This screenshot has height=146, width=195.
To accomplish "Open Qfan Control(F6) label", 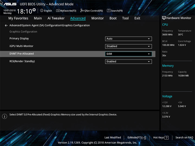I will tap(93, 11).
